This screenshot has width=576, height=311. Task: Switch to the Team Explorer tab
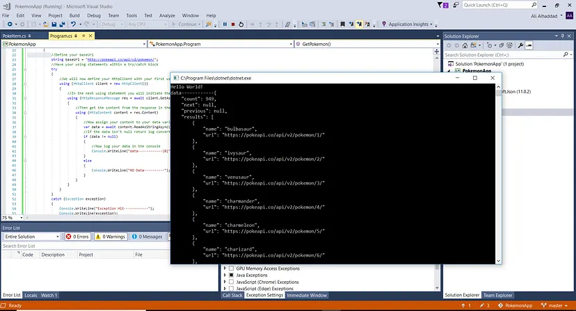click(x=497, y=295)
